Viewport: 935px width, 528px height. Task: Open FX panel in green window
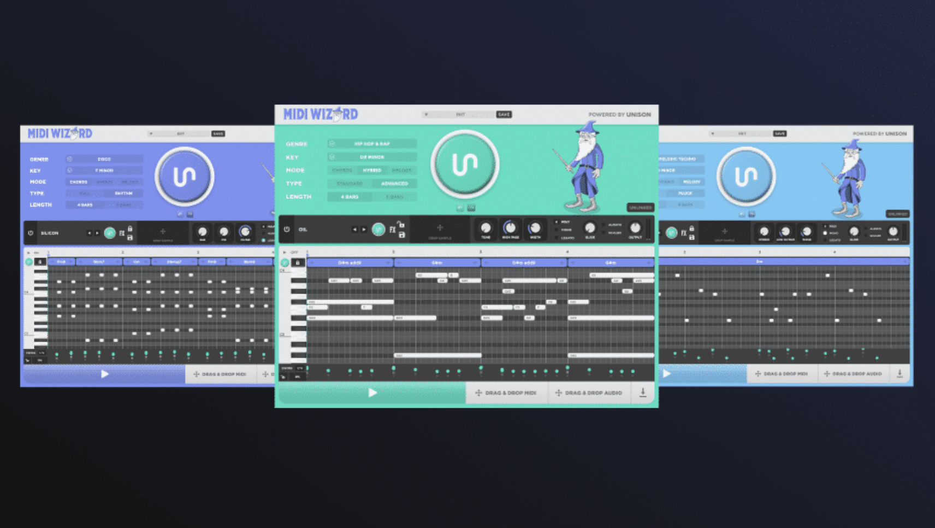(x=392, y=230)
